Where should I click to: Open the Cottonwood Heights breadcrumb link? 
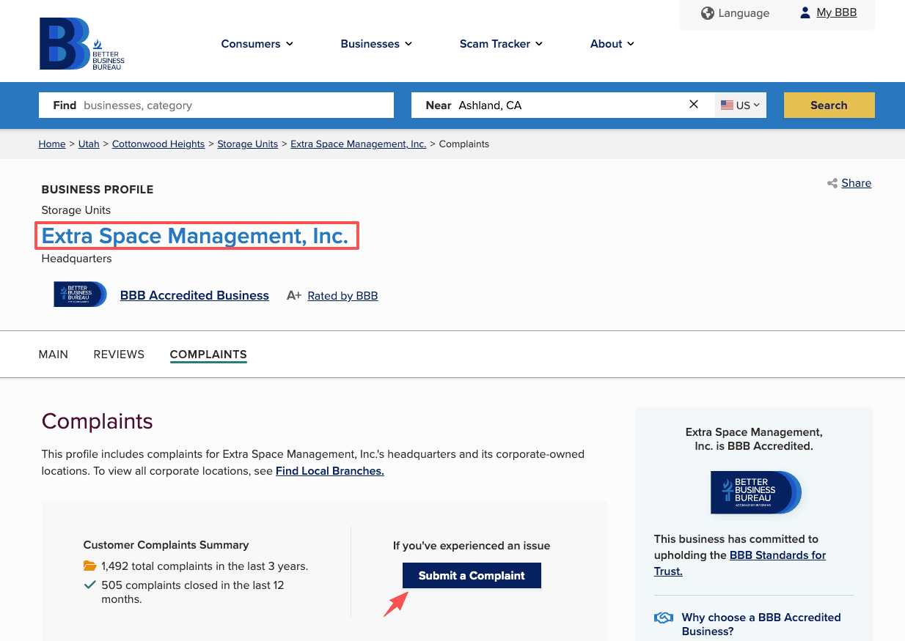(x=158, y=144)
